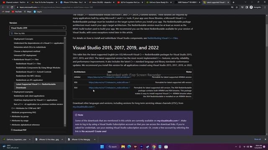Switch to the Inbox Gmail tab
Viewport: 268px width, 150px height.
101,2
